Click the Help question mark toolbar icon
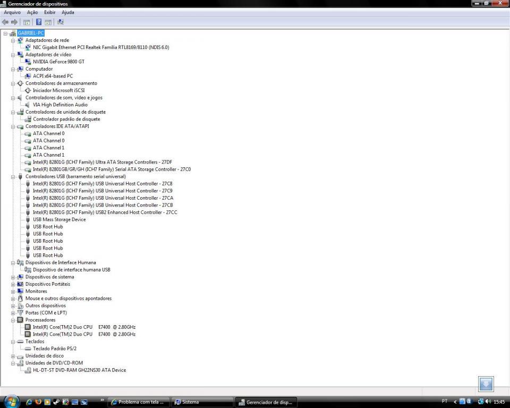 [39, 22]
